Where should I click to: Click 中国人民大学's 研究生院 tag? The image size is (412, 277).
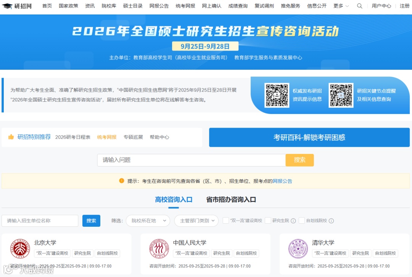pos(222,253)
